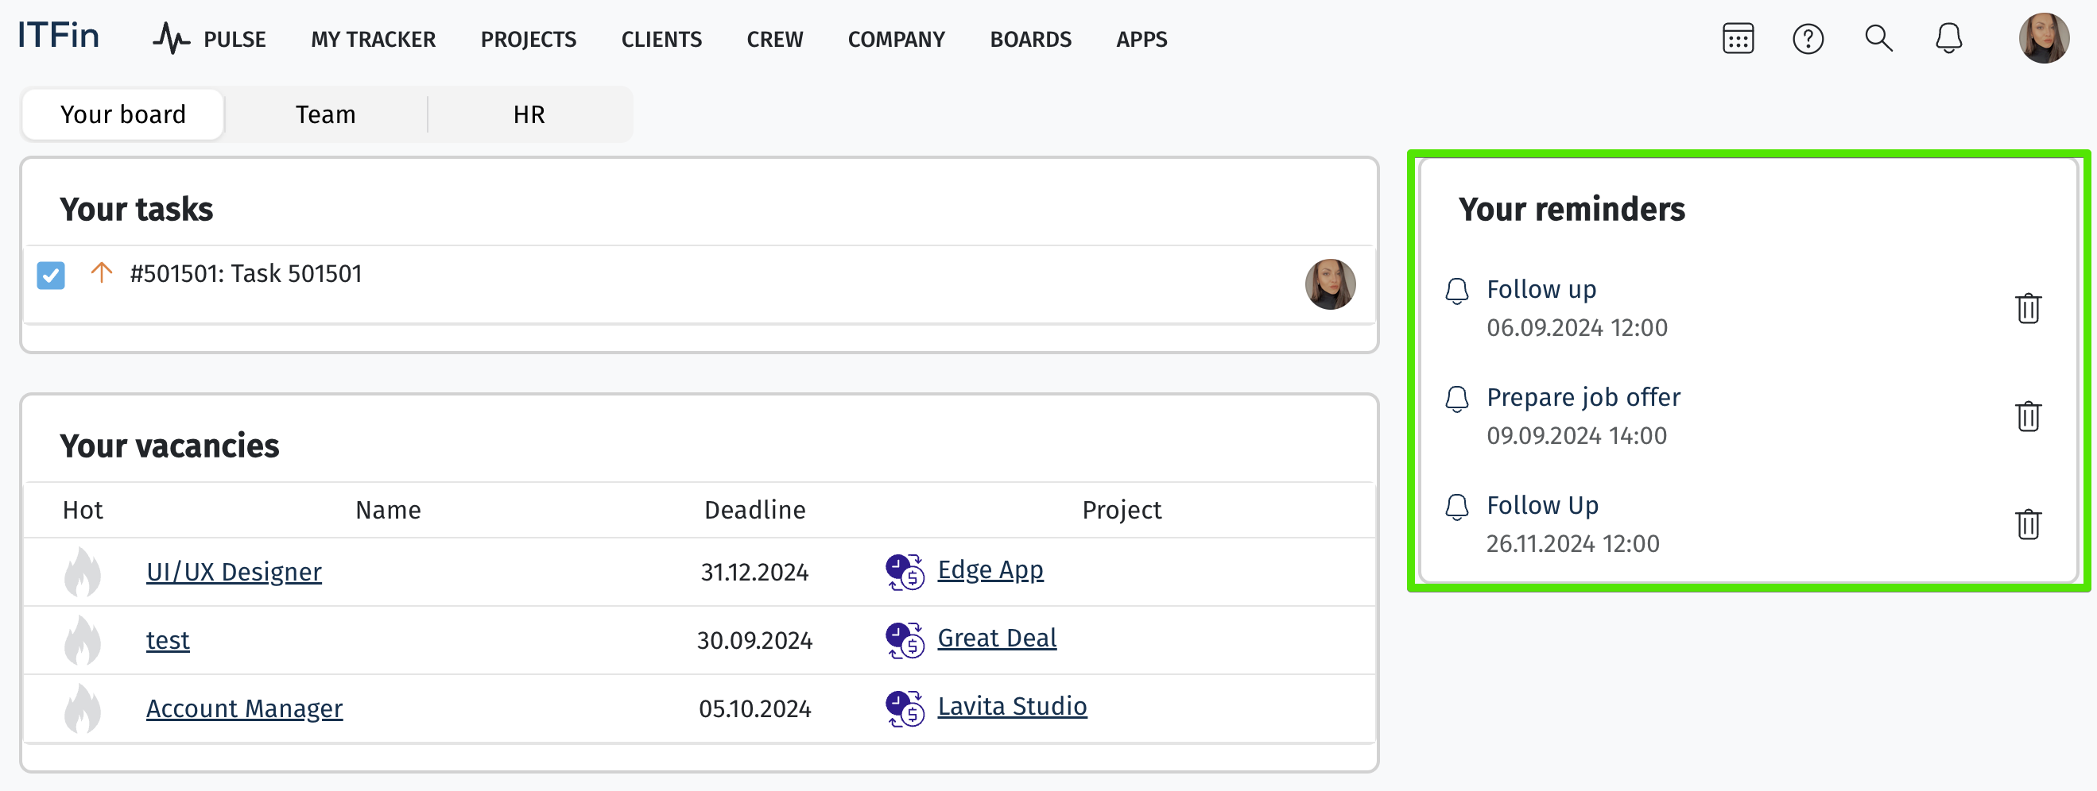
Task: Toggle hot flame for Account Manager
Action: tap(82, 708)
